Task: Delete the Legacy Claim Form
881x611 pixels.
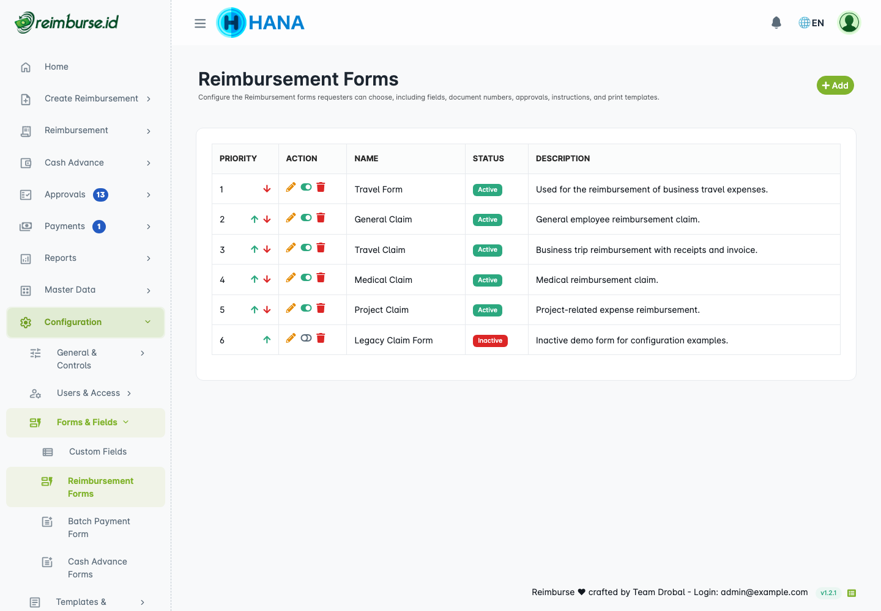Action: click(321, 338)
